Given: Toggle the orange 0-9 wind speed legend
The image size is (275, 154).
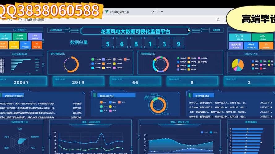Looking at the screenshot, I should (x=103, y=102).
